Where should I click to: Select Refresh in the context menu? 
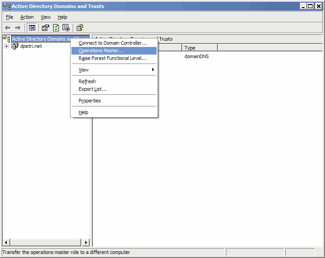114,81
